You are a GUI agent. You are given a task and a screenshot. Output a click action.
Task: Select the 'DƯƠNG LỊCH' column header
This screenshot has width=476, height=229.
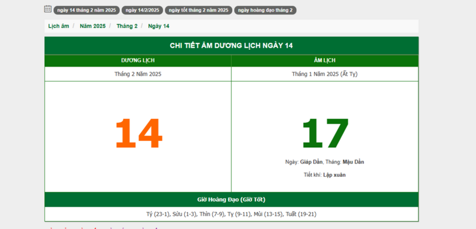[x=138, y=61]
